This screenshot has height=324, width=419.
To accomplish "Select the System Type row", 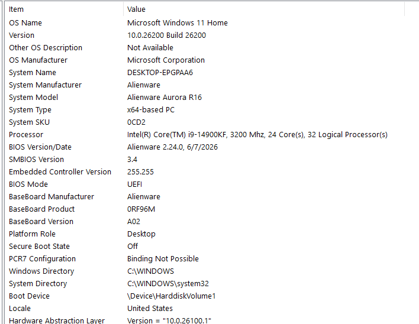I will (30, 110).
